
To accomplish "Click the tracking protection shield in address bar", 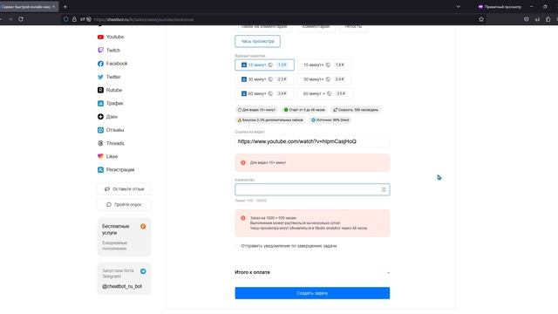I will click(66, 19).
